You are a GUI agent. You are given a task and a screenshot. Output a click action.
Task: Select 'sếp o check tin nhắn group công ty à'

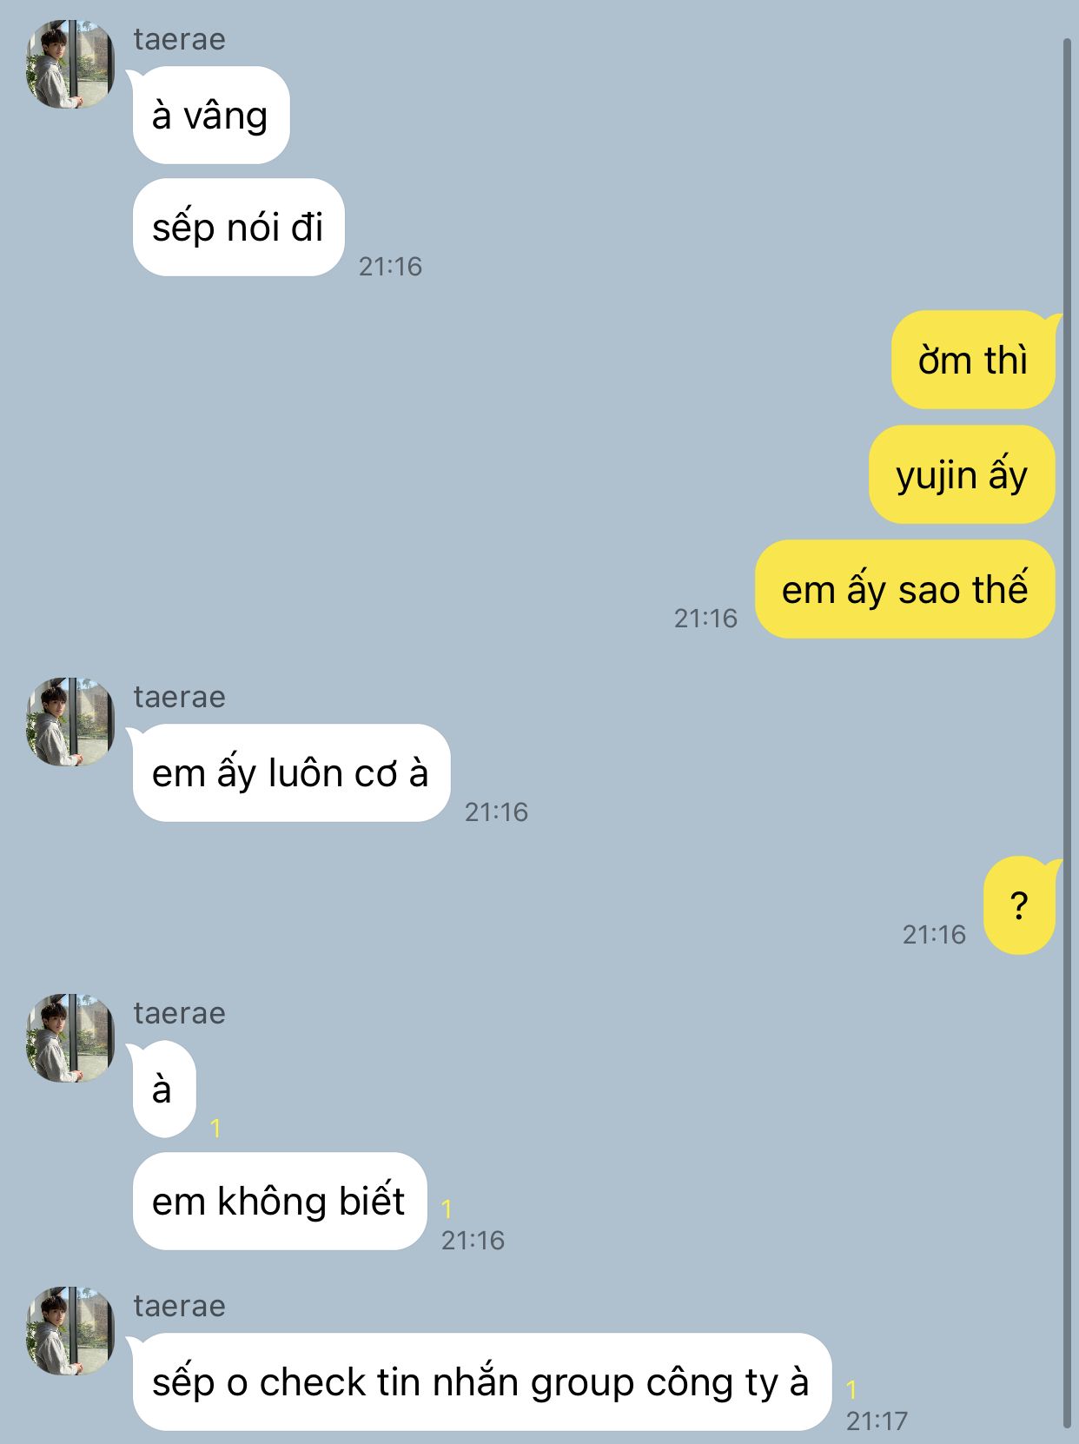tap(480, 1381)
